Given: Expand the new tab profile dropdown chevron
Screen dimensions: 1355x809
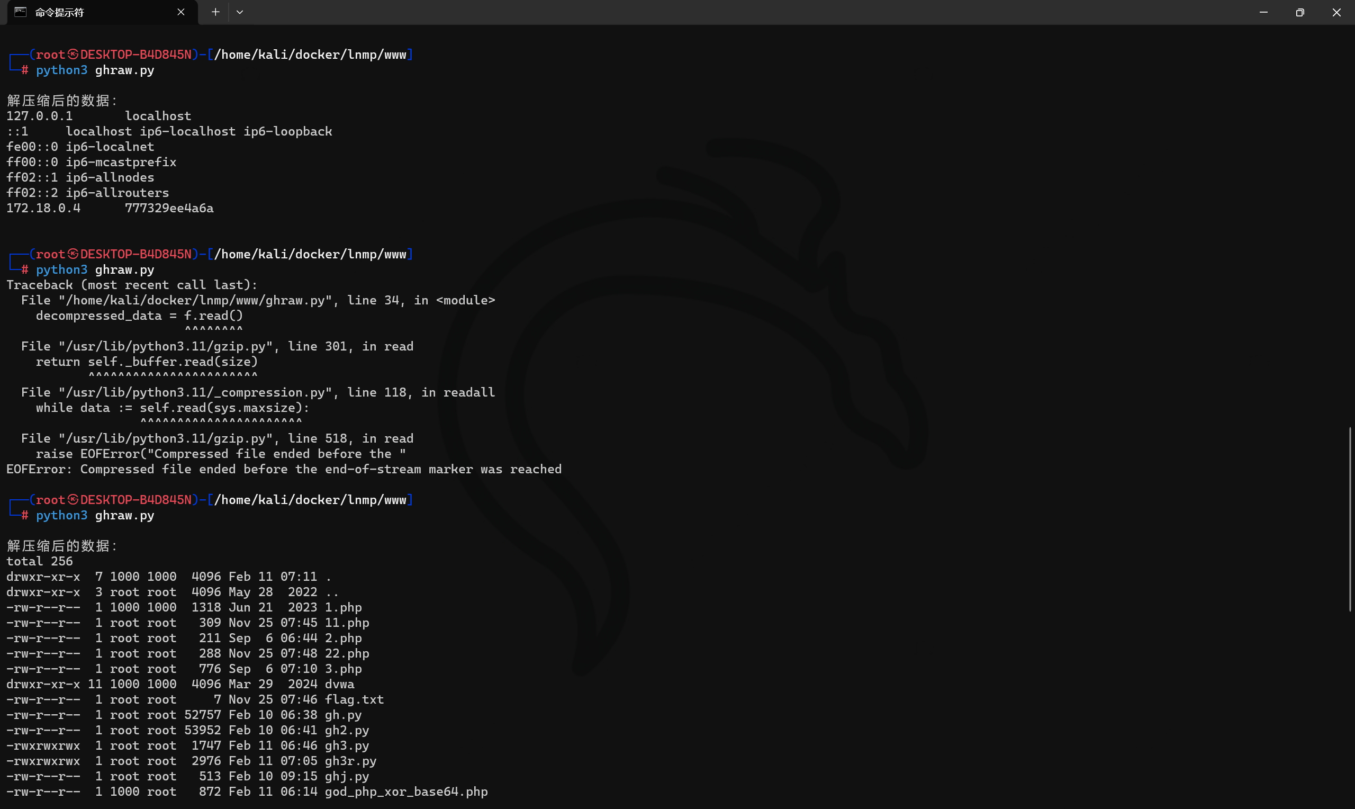Looking at the screenshot, I should coord(240,12).
